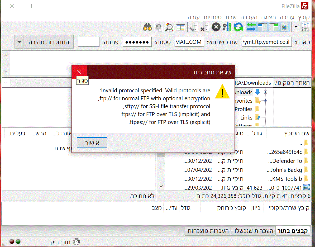Open the directory listing filters icon
Viewport: 315px width, 247px height.
coord(181,27)
